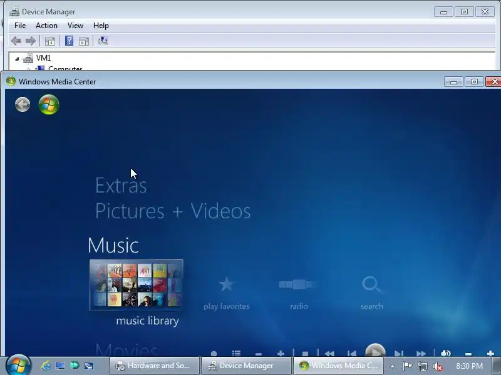Click the Windows Start orb

(x=18, y=365)
